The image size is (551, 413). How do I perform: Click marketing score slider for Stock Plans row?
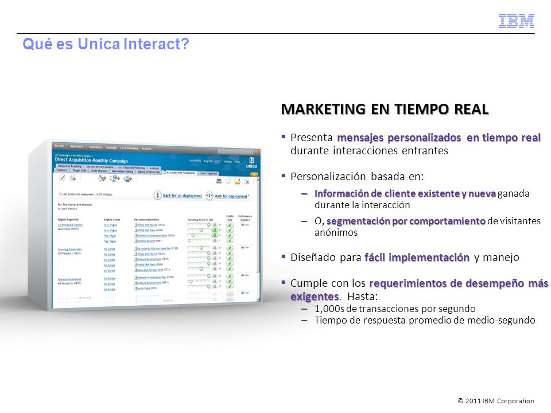tap(199, 286)
